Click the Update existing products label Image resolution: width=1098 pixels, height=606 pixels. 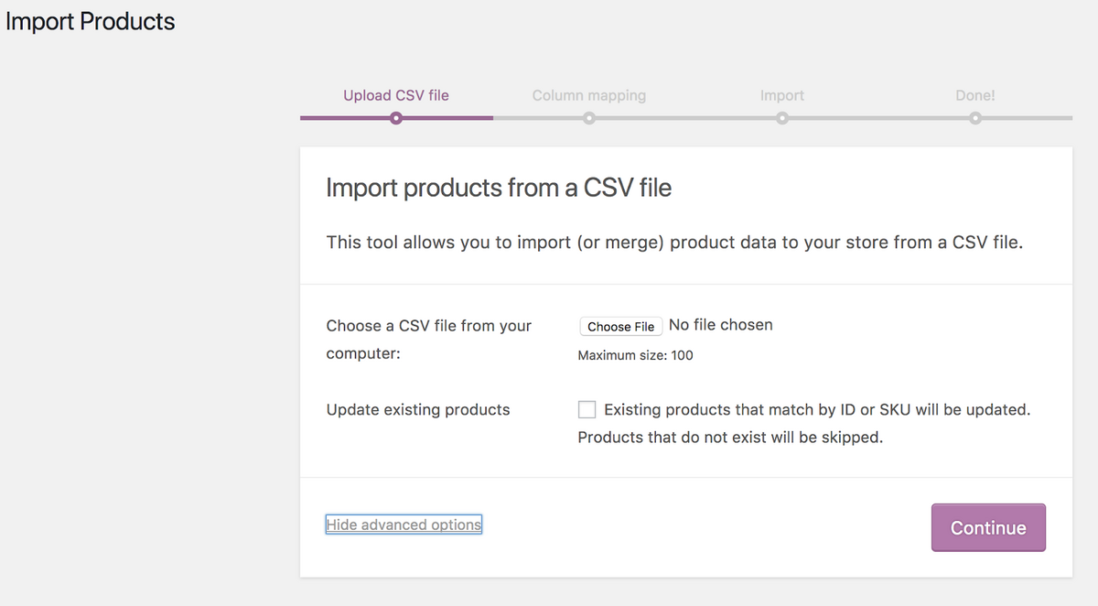pos(418,409)
